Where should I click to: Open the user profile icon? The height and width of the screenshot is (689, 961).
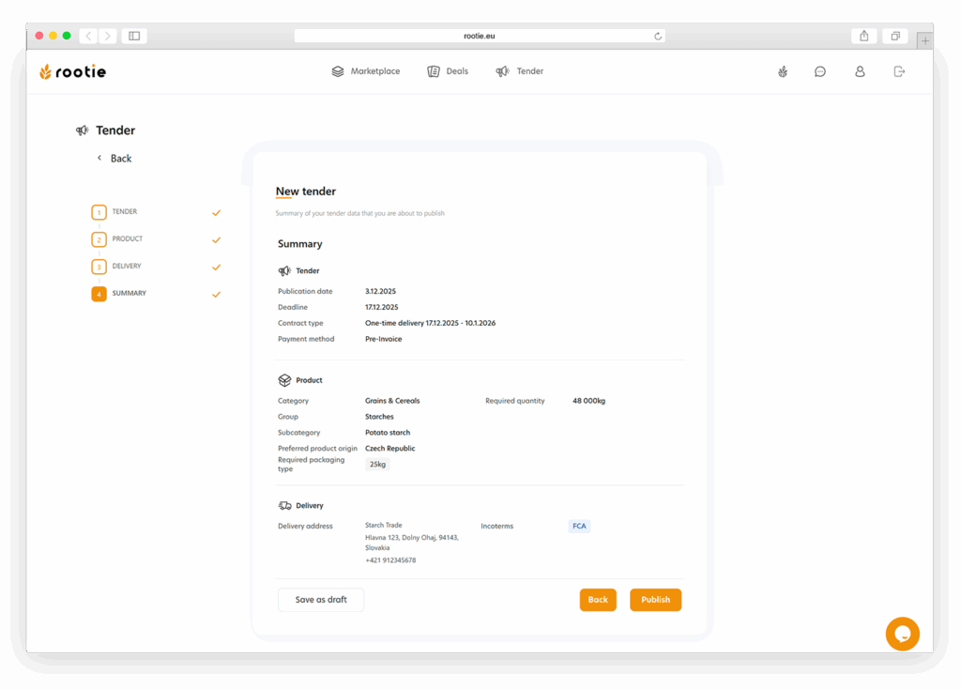(860, 71)
